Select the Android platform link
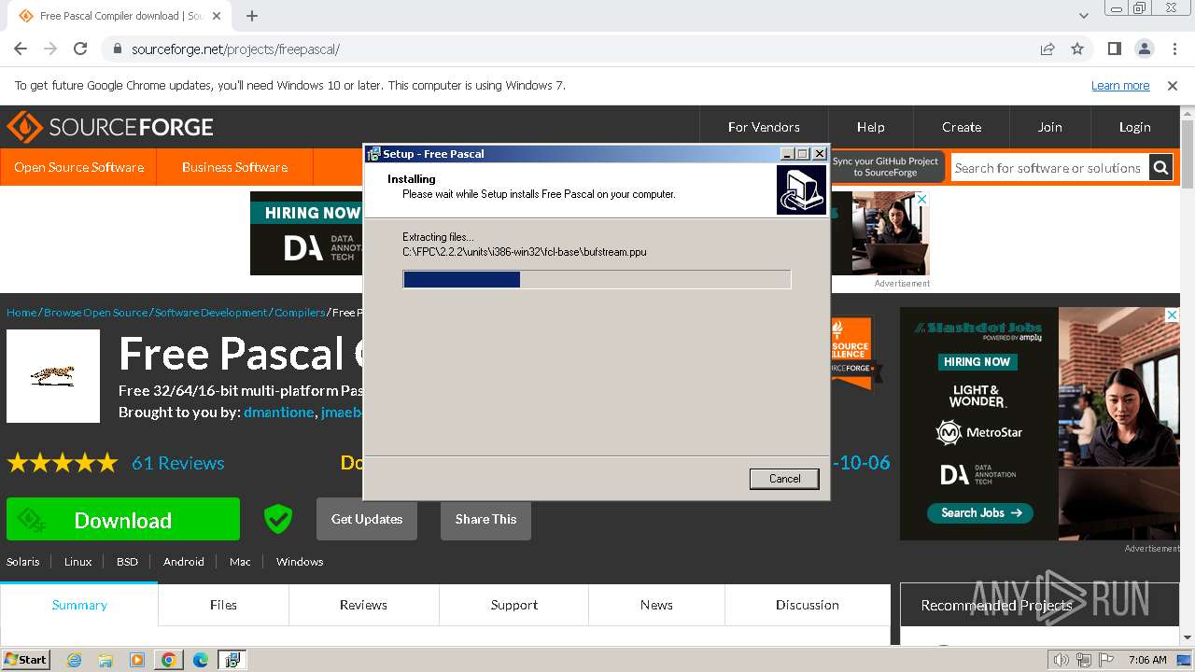This screenshot has height=672, width=1195. 184,562
